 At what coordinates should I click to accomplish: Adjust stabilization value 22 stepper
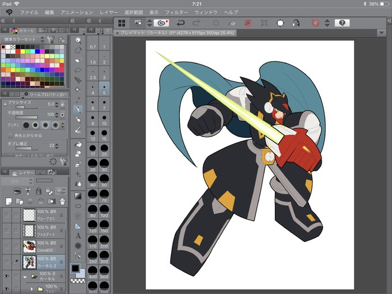pyautogui.click(x=56, y=146)
